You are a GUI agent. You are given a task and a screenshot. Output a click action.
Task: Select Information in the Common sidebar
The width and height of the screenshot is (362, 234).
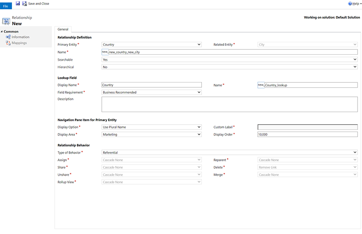coord(21,37)
